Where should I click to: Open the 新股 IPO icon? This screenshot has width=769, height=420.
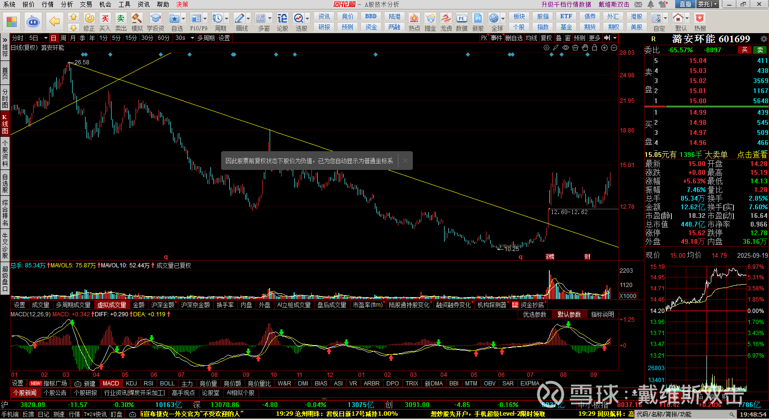tap(478, 18)
